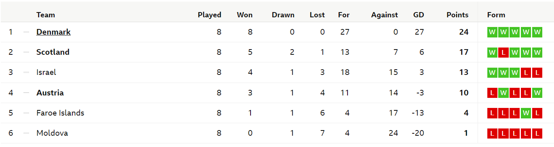Click Moldova's position-unchanged indicator icon
This screenshot has width=554, height=147.
coord(26,133)
